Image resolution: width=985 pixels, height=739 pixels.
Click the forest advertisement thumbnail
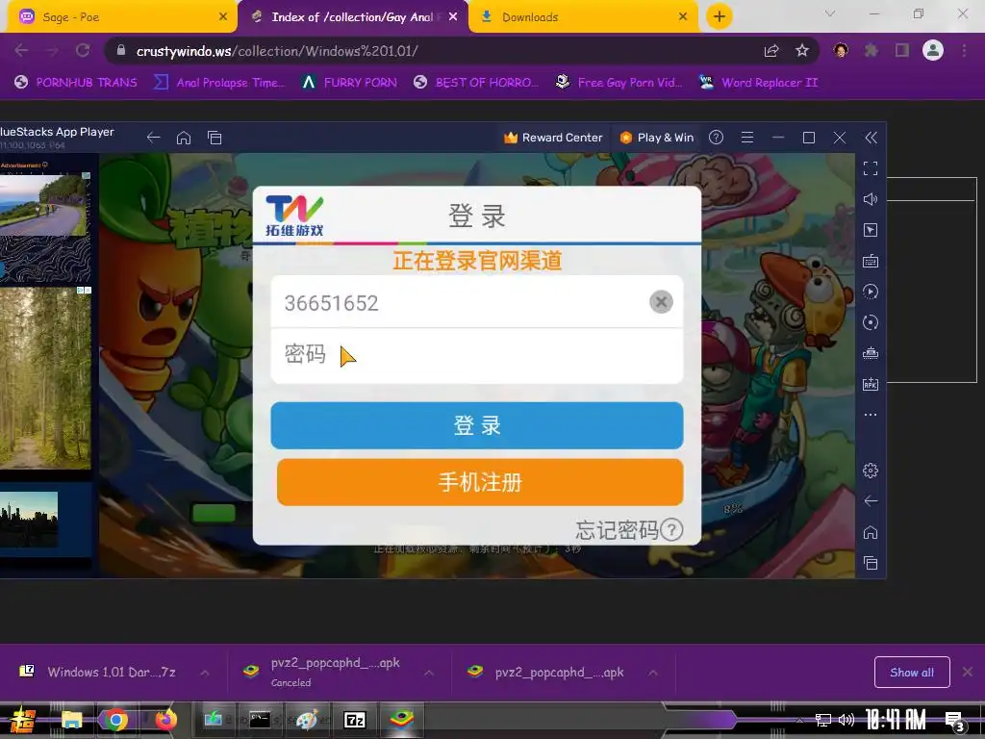tap(45, 377)
